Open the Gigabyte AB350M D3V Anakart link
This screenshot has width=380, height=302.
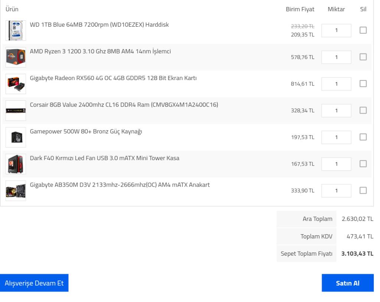pos(119,185)
